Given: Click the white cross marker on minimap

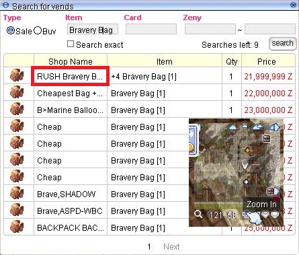Looking at the screenshot, I should pyautogui.click(x=246, y=182).
